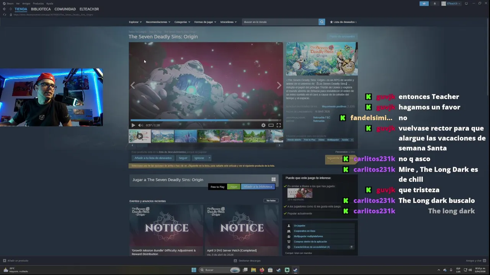
Task: Expand the Recomendaciones dropdown
Action: tap(158, 22)
